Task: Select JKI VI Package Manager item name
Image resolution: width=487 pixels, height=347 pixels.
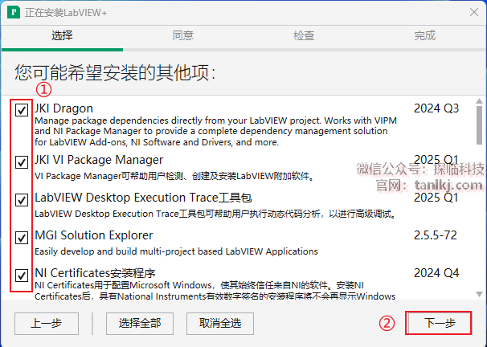Action: (99, 160)
